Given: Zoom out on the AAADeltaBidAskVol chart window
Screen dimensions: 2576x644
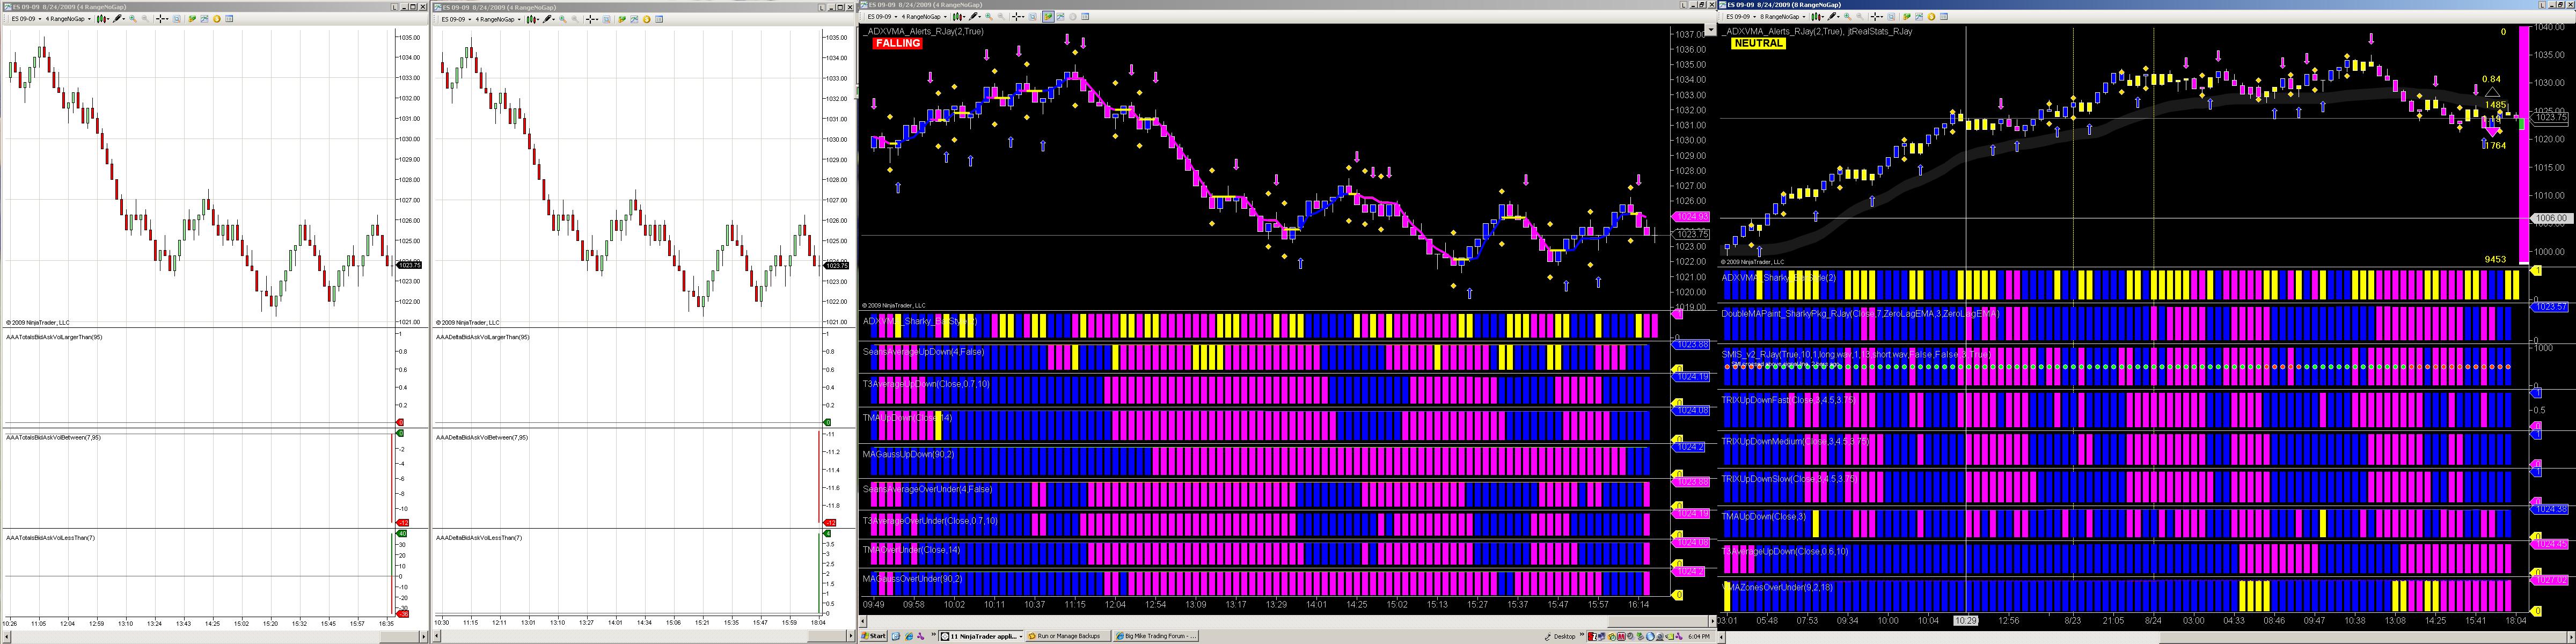Looking at the screenshot, I should coord(575,19).
